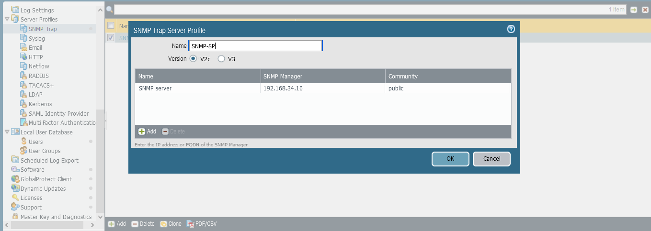The height and width of the screenshot is (231, 651).
Task: Export list via PDF/CSV
Action: 202,224
